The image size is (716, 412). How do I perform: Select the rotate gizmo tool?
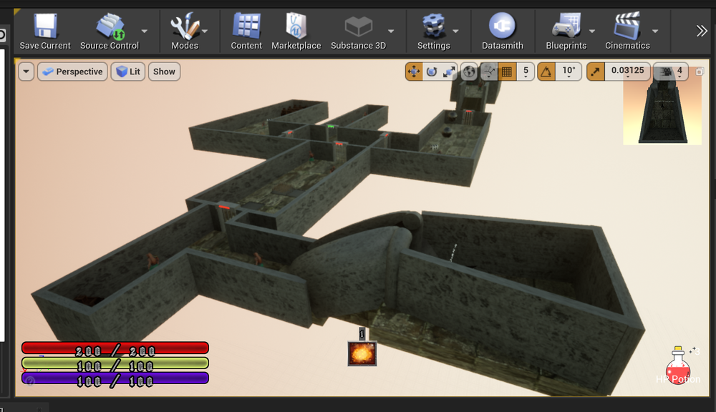(432, 72)
